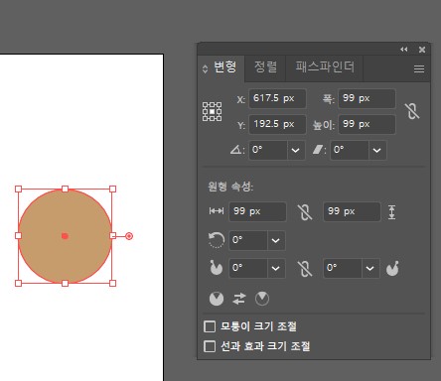The width and height of the screenshot is (441, 381).
Task: Click the 원형 속성 section label
Action: [230, 187]
